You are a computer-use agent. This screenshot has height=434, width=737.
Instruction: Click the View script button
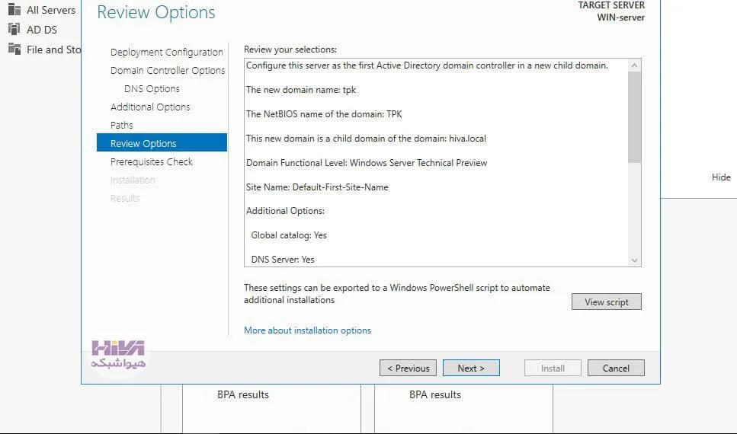click(x=607, y=302)
